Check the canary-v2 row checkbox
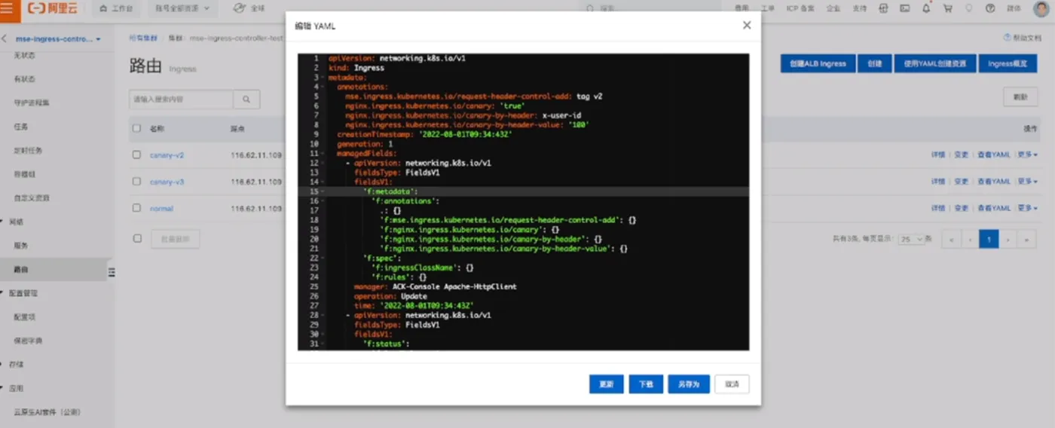This screenshot has height=428, width=1055. (x=136, y=154)
